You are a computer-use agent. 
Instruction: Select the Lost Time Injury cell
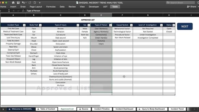tap(13, 38)
